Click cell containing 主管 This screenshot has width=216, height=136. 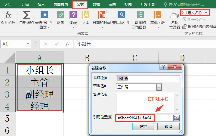click(39, 82)
